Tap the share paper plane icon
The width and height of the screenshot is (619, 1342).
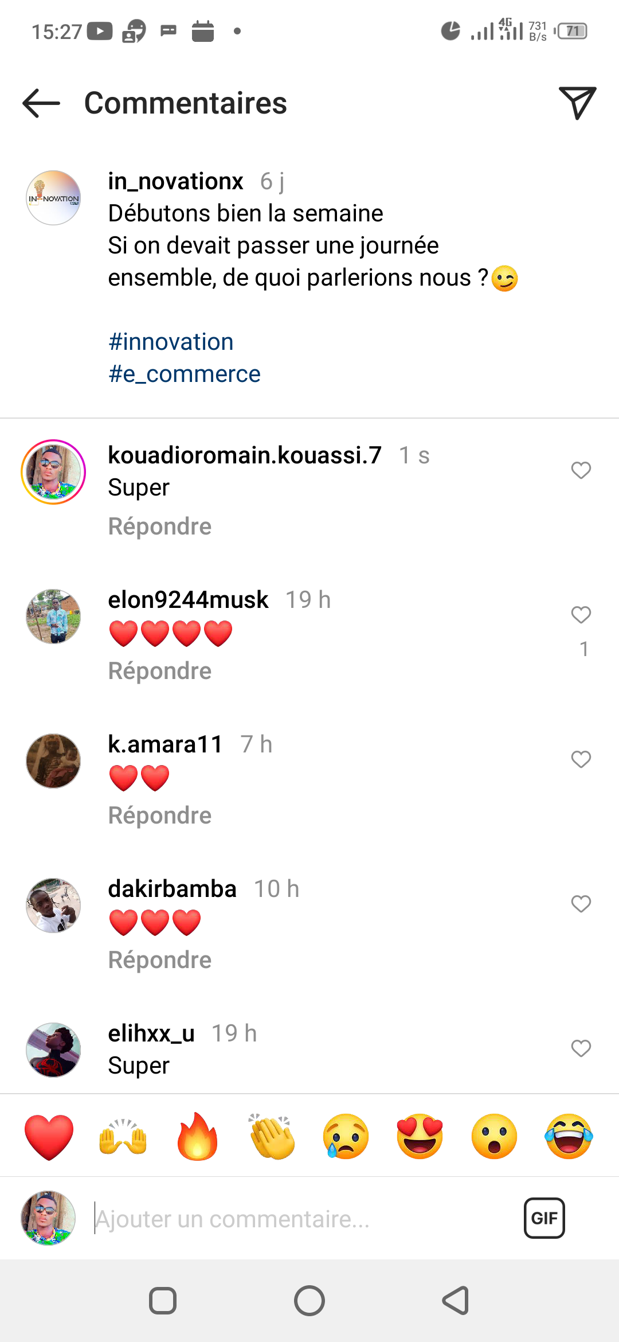pyautogui.click(x=577, y=103)
